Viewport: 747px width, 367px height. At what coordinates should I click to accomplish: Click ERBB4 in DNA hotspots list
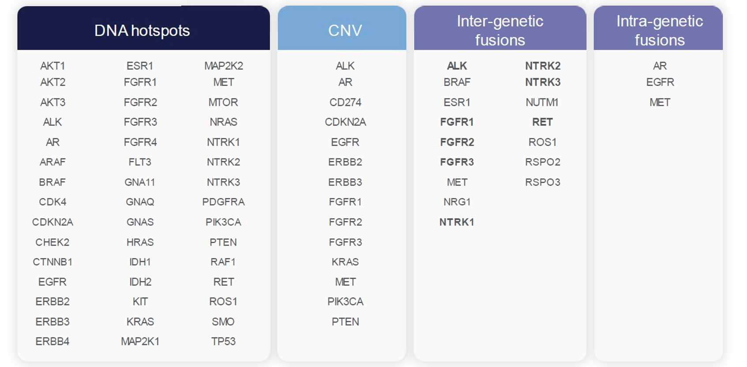53,341
